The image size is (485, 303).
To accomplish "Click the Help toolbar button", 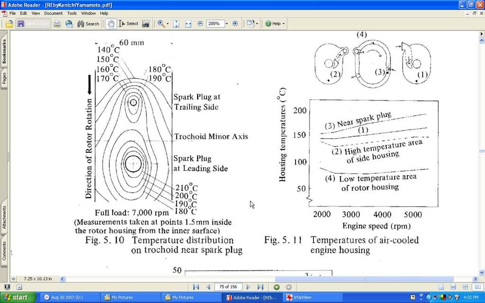I will click(273, 24).
